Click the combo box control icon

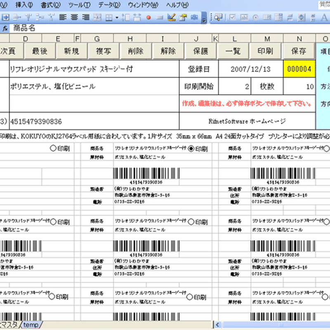coord(279,17)
